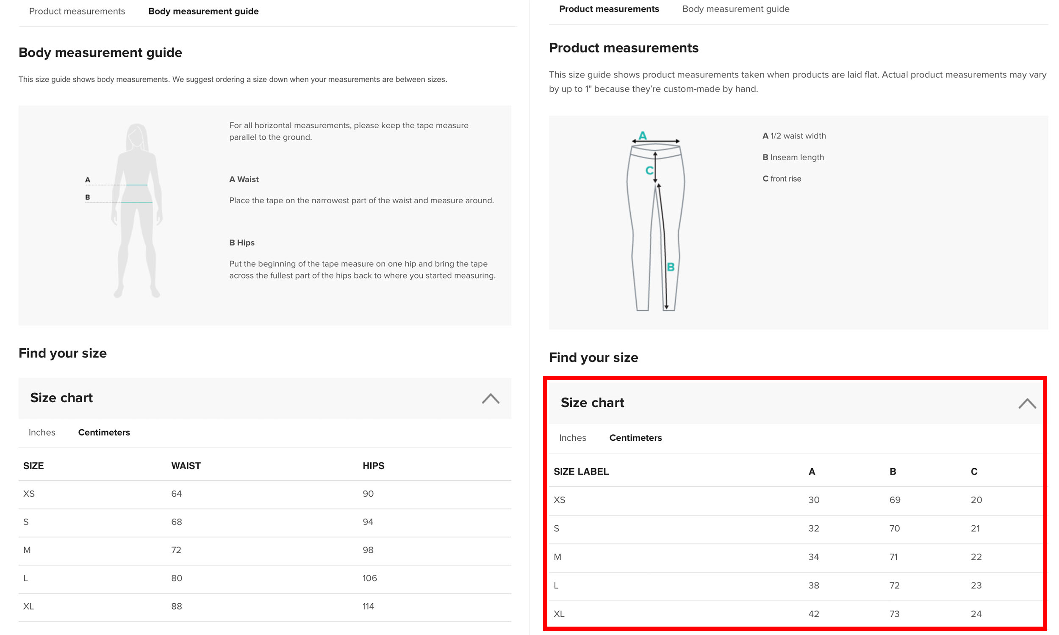Image resolution: width=1059 pixels, height=635 pixels.
Task: Click the Body measurement guide heading
Action: tap(100, 52)
